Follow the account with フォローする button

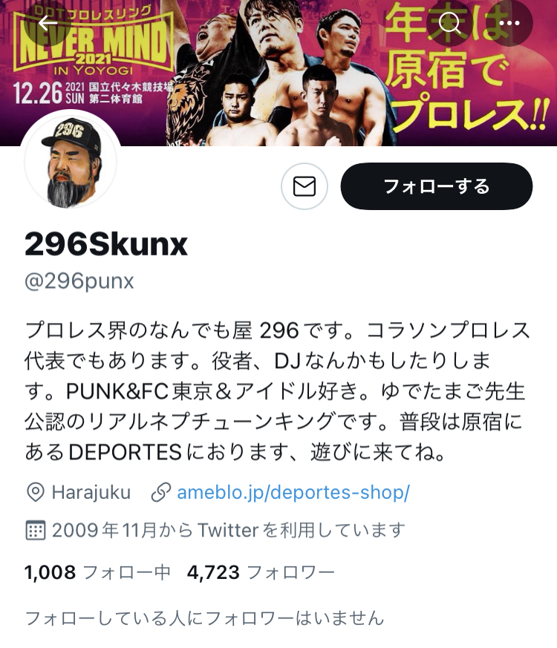pyautogui.click(x=437, y=186)
